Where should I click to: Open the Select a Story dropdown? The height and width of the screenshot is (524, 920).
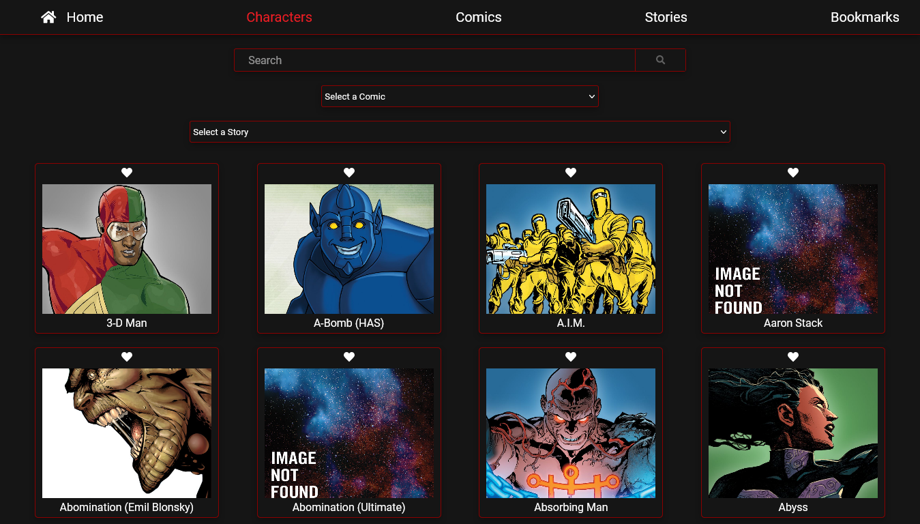[460, 132]
